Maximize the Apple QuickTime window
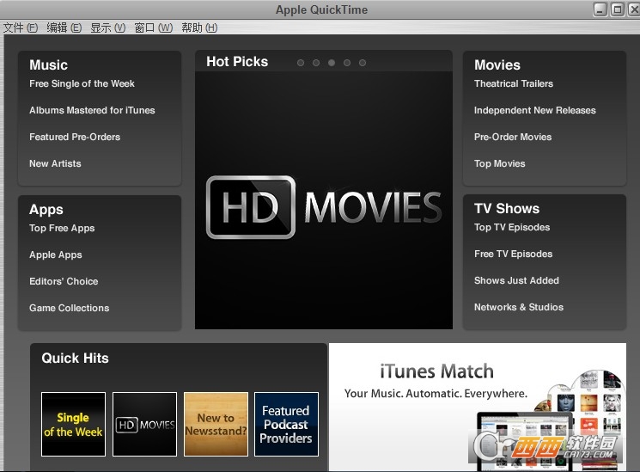Viewport: 640px width, 472px height. click(x=618, y=9)
